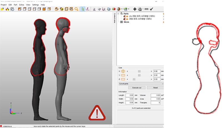Click the Zoom magnifier icon in toolbar
Screen dimensions: 222x128
76,9
